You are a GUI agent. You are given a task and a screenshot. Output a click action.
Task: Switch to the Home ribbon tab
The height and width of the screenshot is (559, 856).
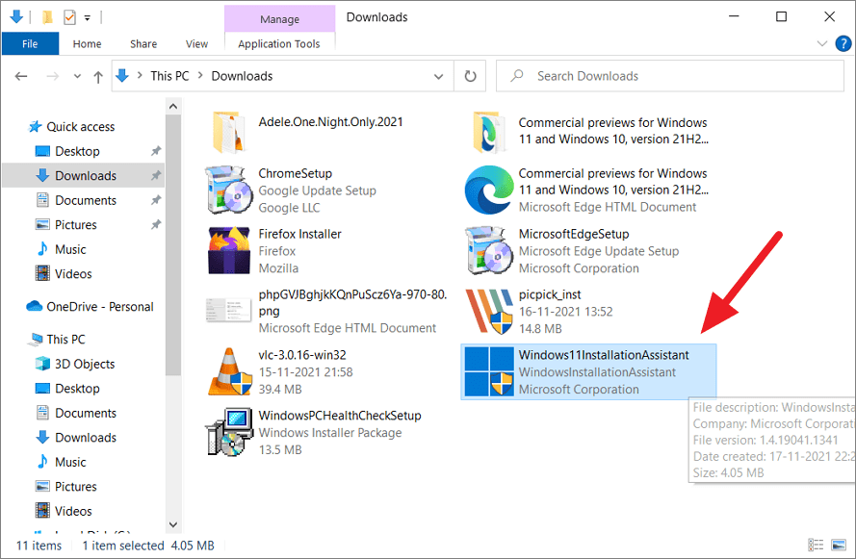pos(88,43)
